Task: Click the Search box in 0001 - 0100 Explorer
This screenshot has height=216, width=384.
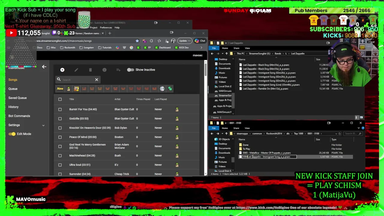Action: tap(352, 134)
